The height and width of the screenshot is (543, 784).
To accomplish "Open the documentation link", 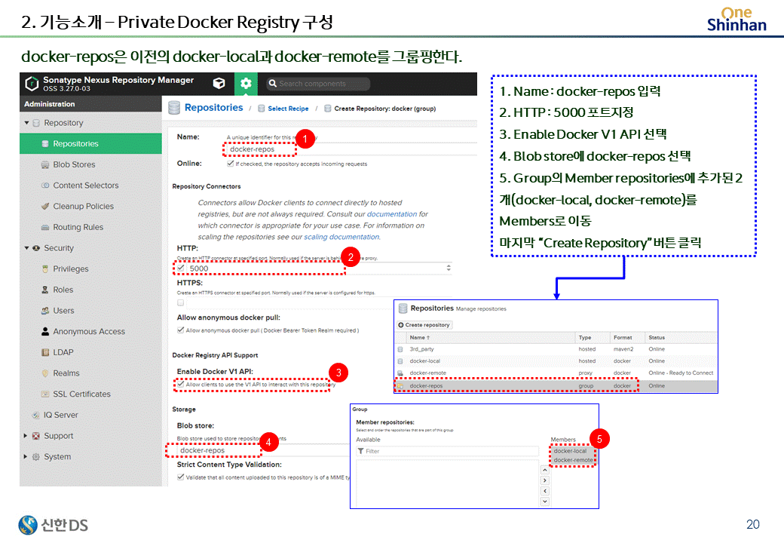I will (x=392, y=214).
